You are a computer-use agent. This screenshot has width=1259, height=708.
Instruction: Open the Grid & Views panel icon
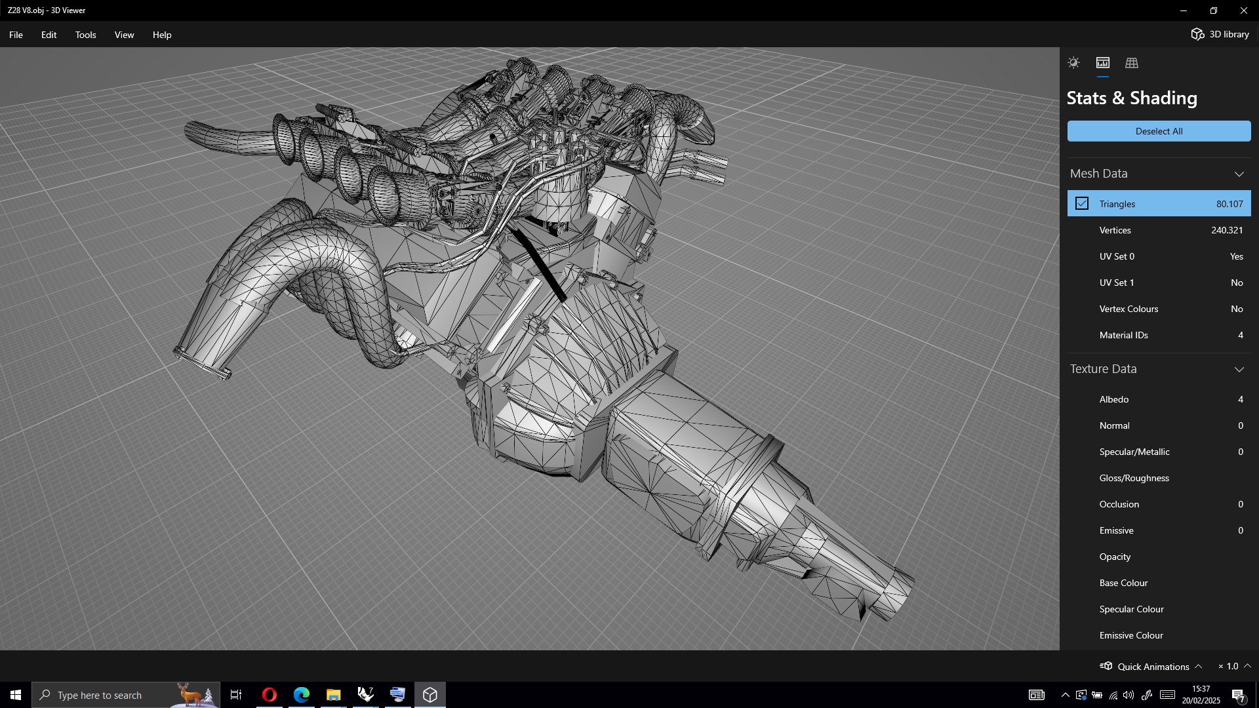tap(1132, 63)
